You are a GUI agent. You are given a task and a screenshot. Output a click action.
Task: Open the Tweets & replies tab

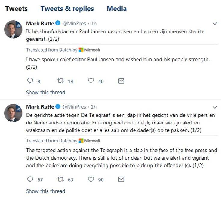tap(67, 8)
